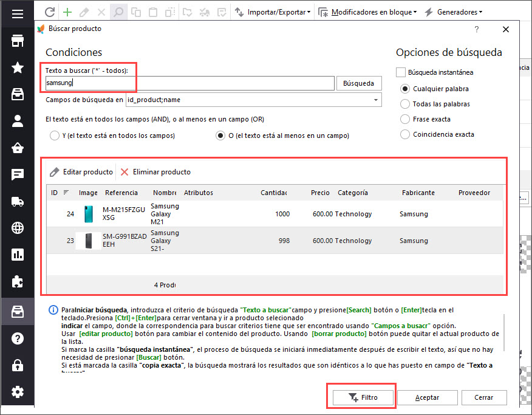Open Generadores dropdown menu
532x415 pixels.
(454, 12)
